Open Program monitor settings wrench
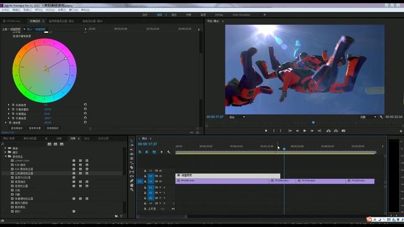The image size is (404, 227). click(381, 117)
